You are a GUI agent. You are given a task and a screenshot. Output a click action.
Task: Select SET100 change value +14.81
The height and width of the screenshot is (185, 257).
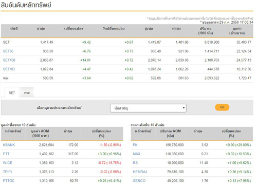coord(85,60)
